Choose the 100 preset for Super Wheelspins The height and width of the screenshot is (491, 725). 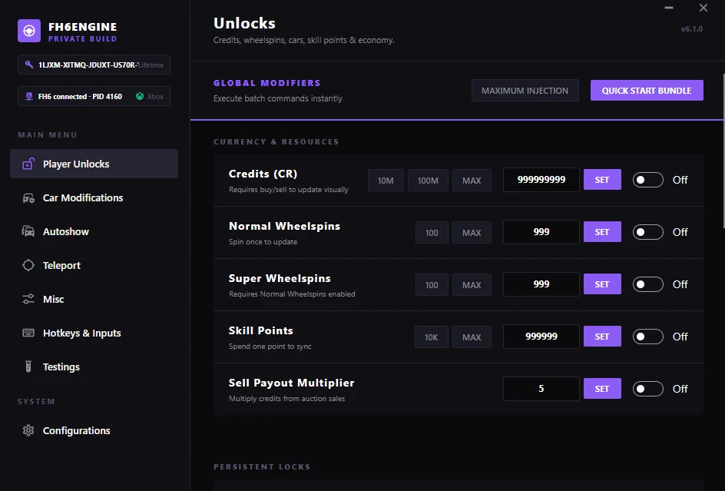click(x=432, y=285)
